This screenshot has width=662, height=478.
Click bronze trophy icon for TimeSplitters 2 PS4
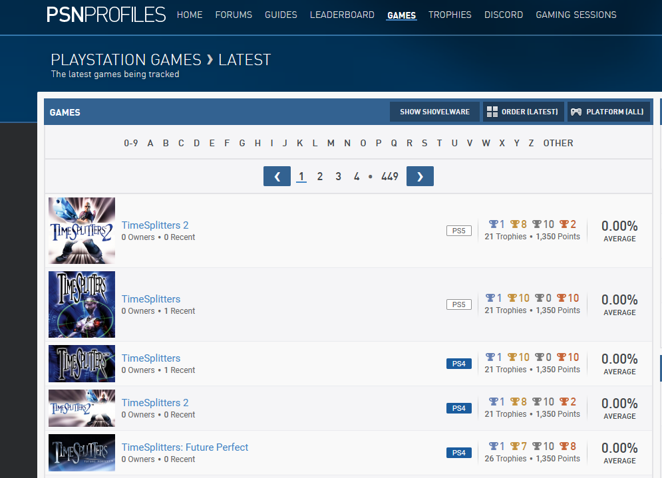pos(564,402)
